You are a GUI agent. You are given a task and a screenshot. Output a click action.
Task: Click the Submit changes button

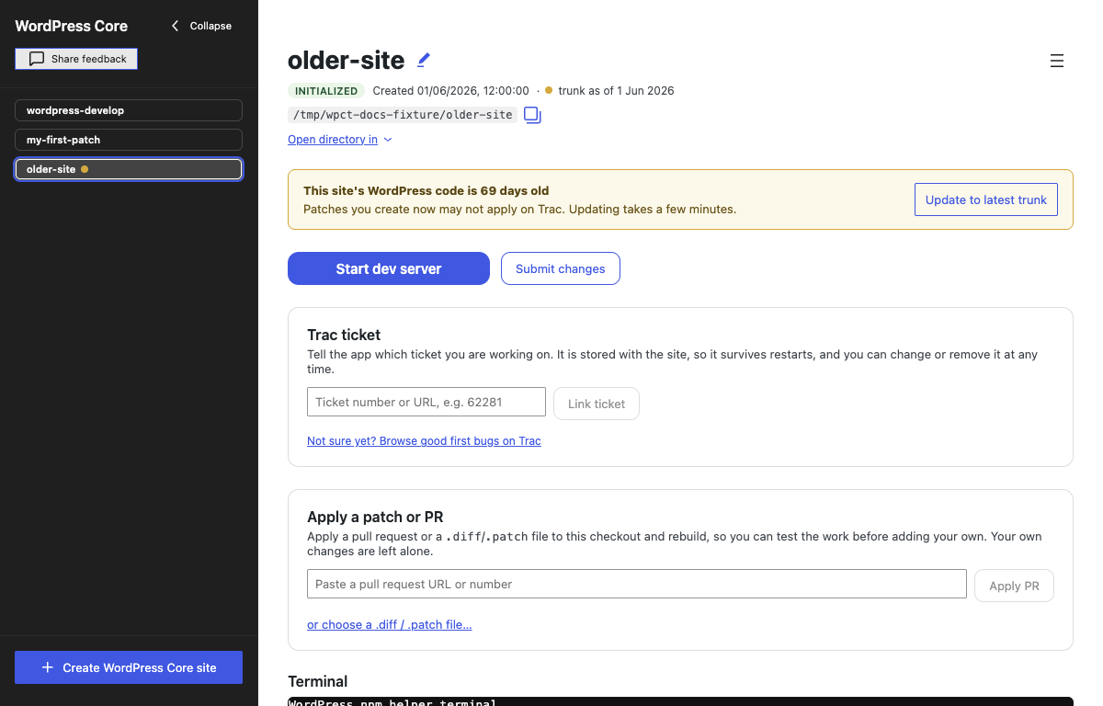pos(561,268)
